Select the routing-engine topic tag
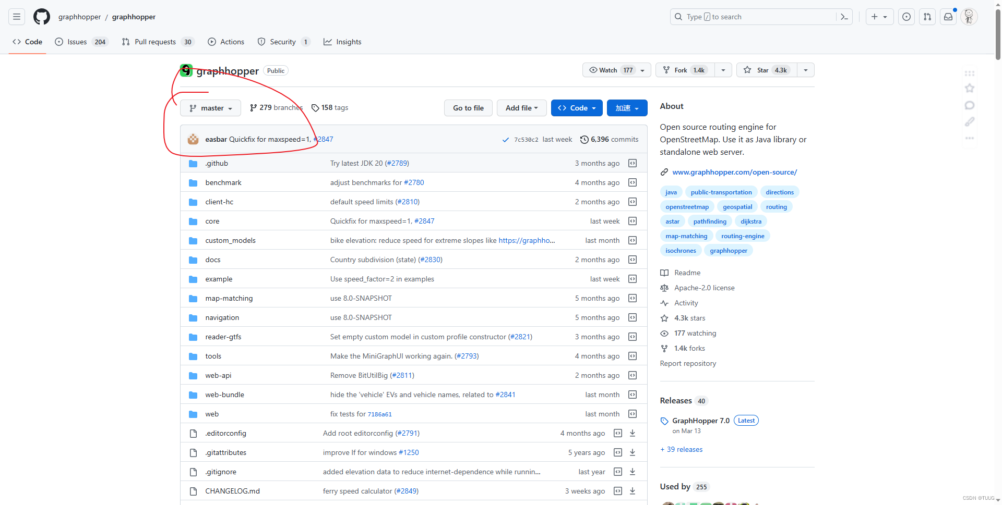This screenshot has width=1002, height=505. (743, 236)
